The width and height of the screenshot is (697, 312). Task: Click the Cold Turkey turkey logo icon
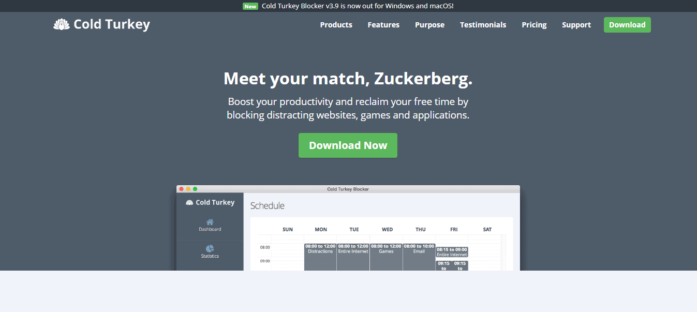(62, 24)
